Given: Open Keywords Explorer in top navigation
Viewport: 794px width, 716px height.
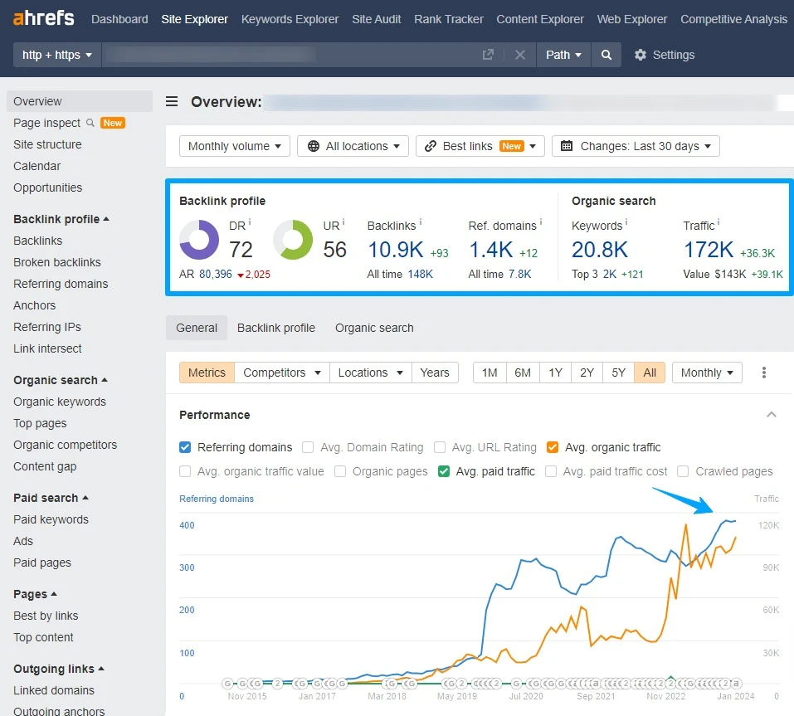Looking at the screenshot, I should [290, 19].
